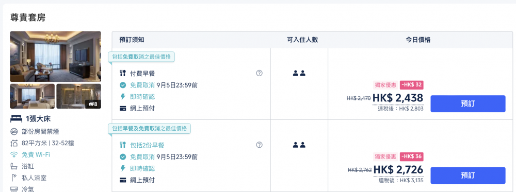Click the guest count icon in first row
Screen dimensions: 516x192
pyautogui.click(x=299, y=73)
